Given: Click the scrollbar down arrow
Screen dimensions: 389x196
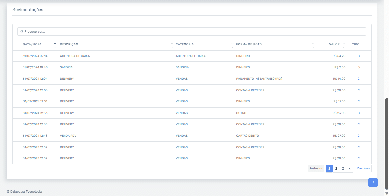Looking at the screenshot, I should (x=387, y=193).
